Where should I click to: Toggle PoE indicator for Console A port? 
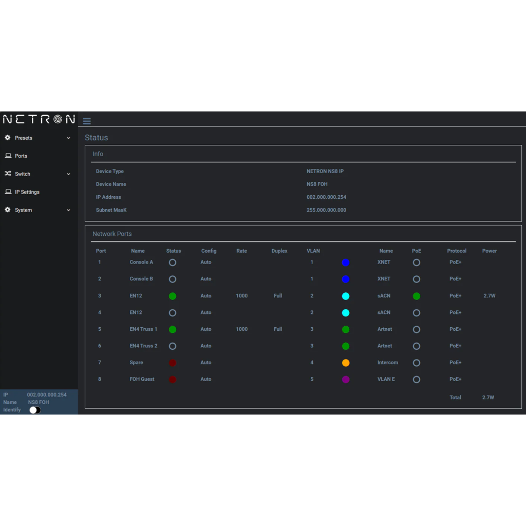(417, 262)
